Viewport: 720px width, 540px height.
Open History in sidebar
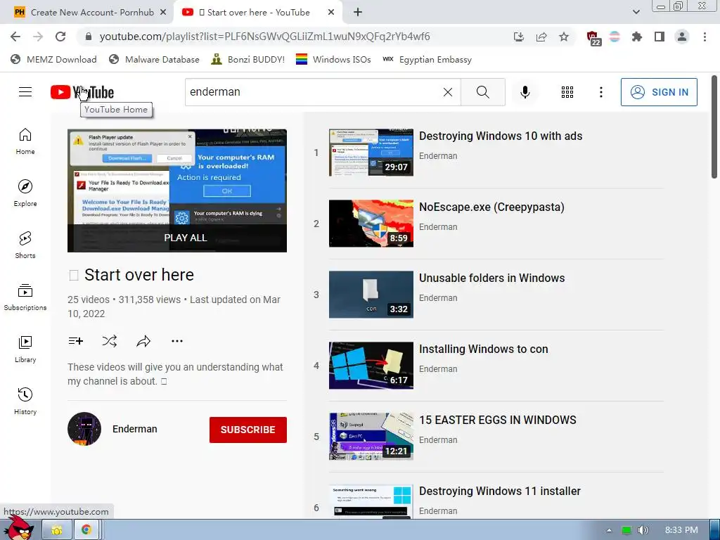pos(25,401)
